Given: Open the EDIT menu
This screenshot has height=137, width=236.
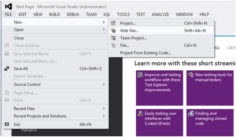Looking at the screenshot, I should tap(22, 14).
